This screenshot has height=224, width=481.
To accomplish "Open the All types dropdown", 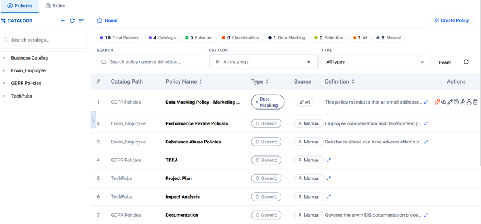I will (x=376, y=62).
